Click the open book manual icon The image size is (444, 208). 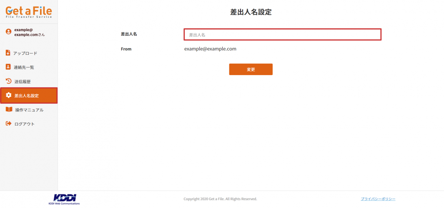coord(9,110)
